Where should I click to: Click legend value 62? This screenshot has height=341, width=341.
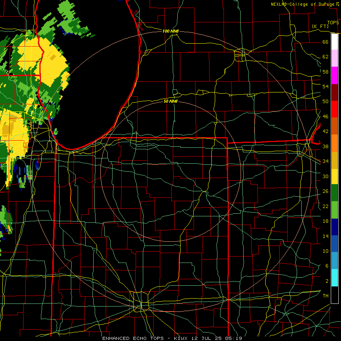tap(325, 57)
